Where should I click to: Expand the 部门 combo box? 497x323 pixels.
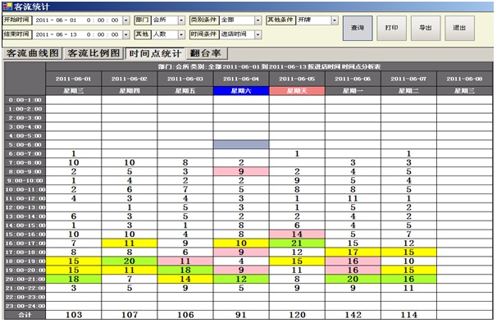(x=181, y=20)
